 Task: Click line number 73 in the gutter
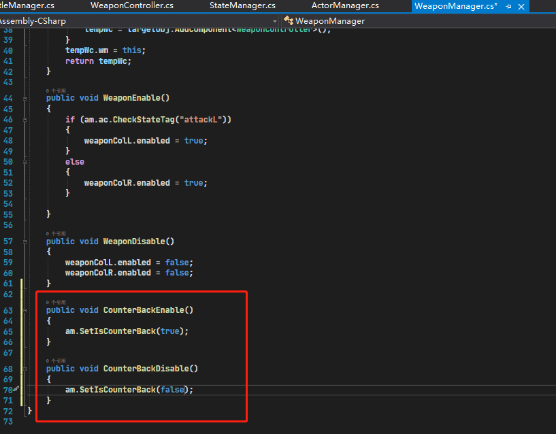point(8,422)
